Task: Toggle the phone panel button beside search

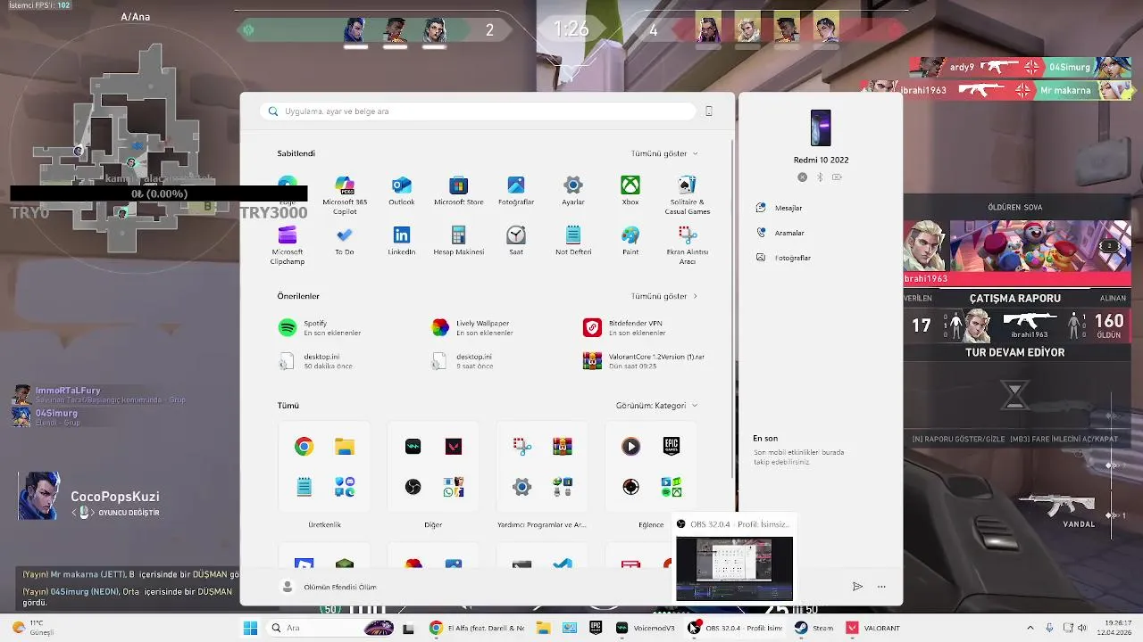Action: 709,111
